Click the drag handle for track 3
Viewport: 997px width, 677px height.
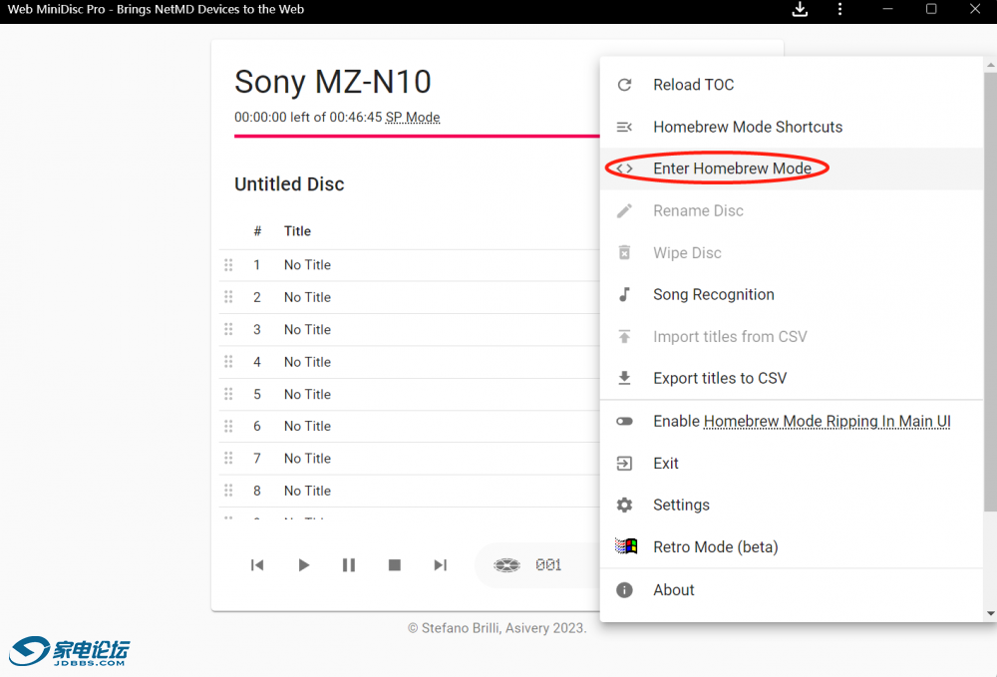[228, 329]
